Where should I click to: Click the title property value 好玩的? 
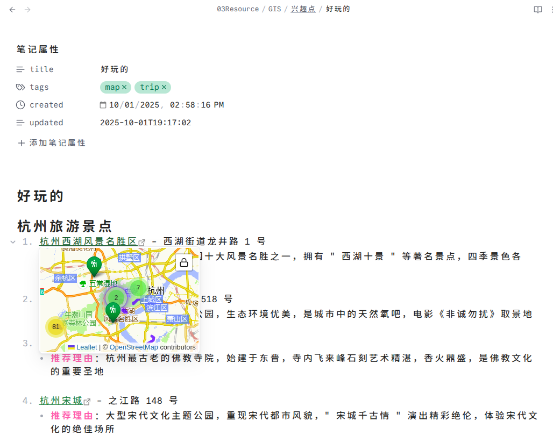pos(114,69)
